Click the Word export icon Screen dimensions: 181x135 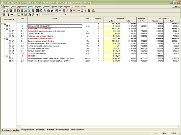37,11
